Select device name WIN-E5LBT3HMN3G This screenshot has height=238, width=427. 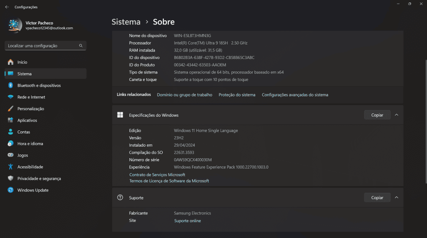point(192,36)
